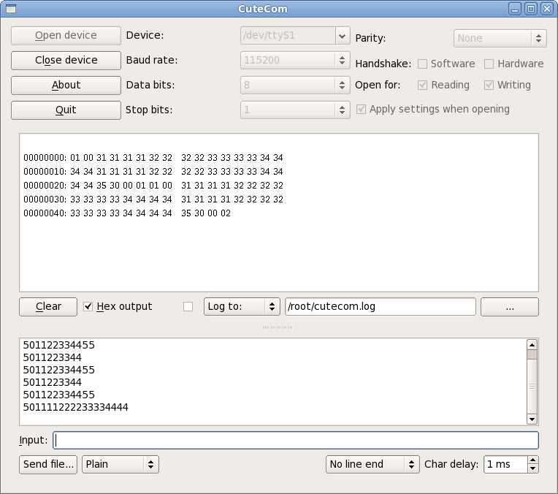The height and width of the screenshot is (494, 558).
Task: Click the /root/cutecom.log path field
Action: 381,307
